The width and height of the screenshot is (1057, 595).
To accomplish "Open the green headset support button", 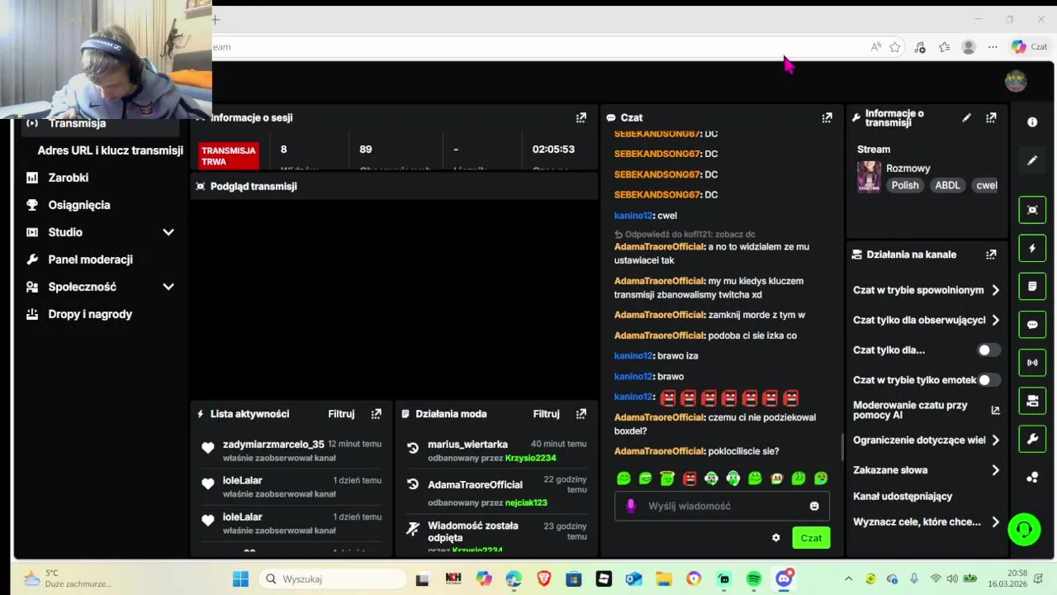I will click(x=1024, y=529).
